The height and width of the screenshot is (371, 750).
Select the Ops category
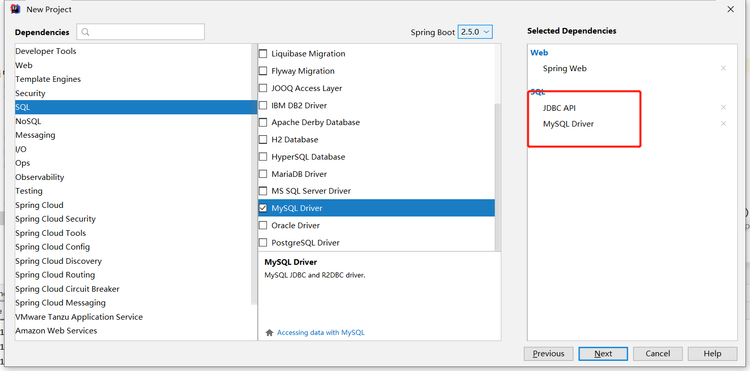click(x=133, y=163)
